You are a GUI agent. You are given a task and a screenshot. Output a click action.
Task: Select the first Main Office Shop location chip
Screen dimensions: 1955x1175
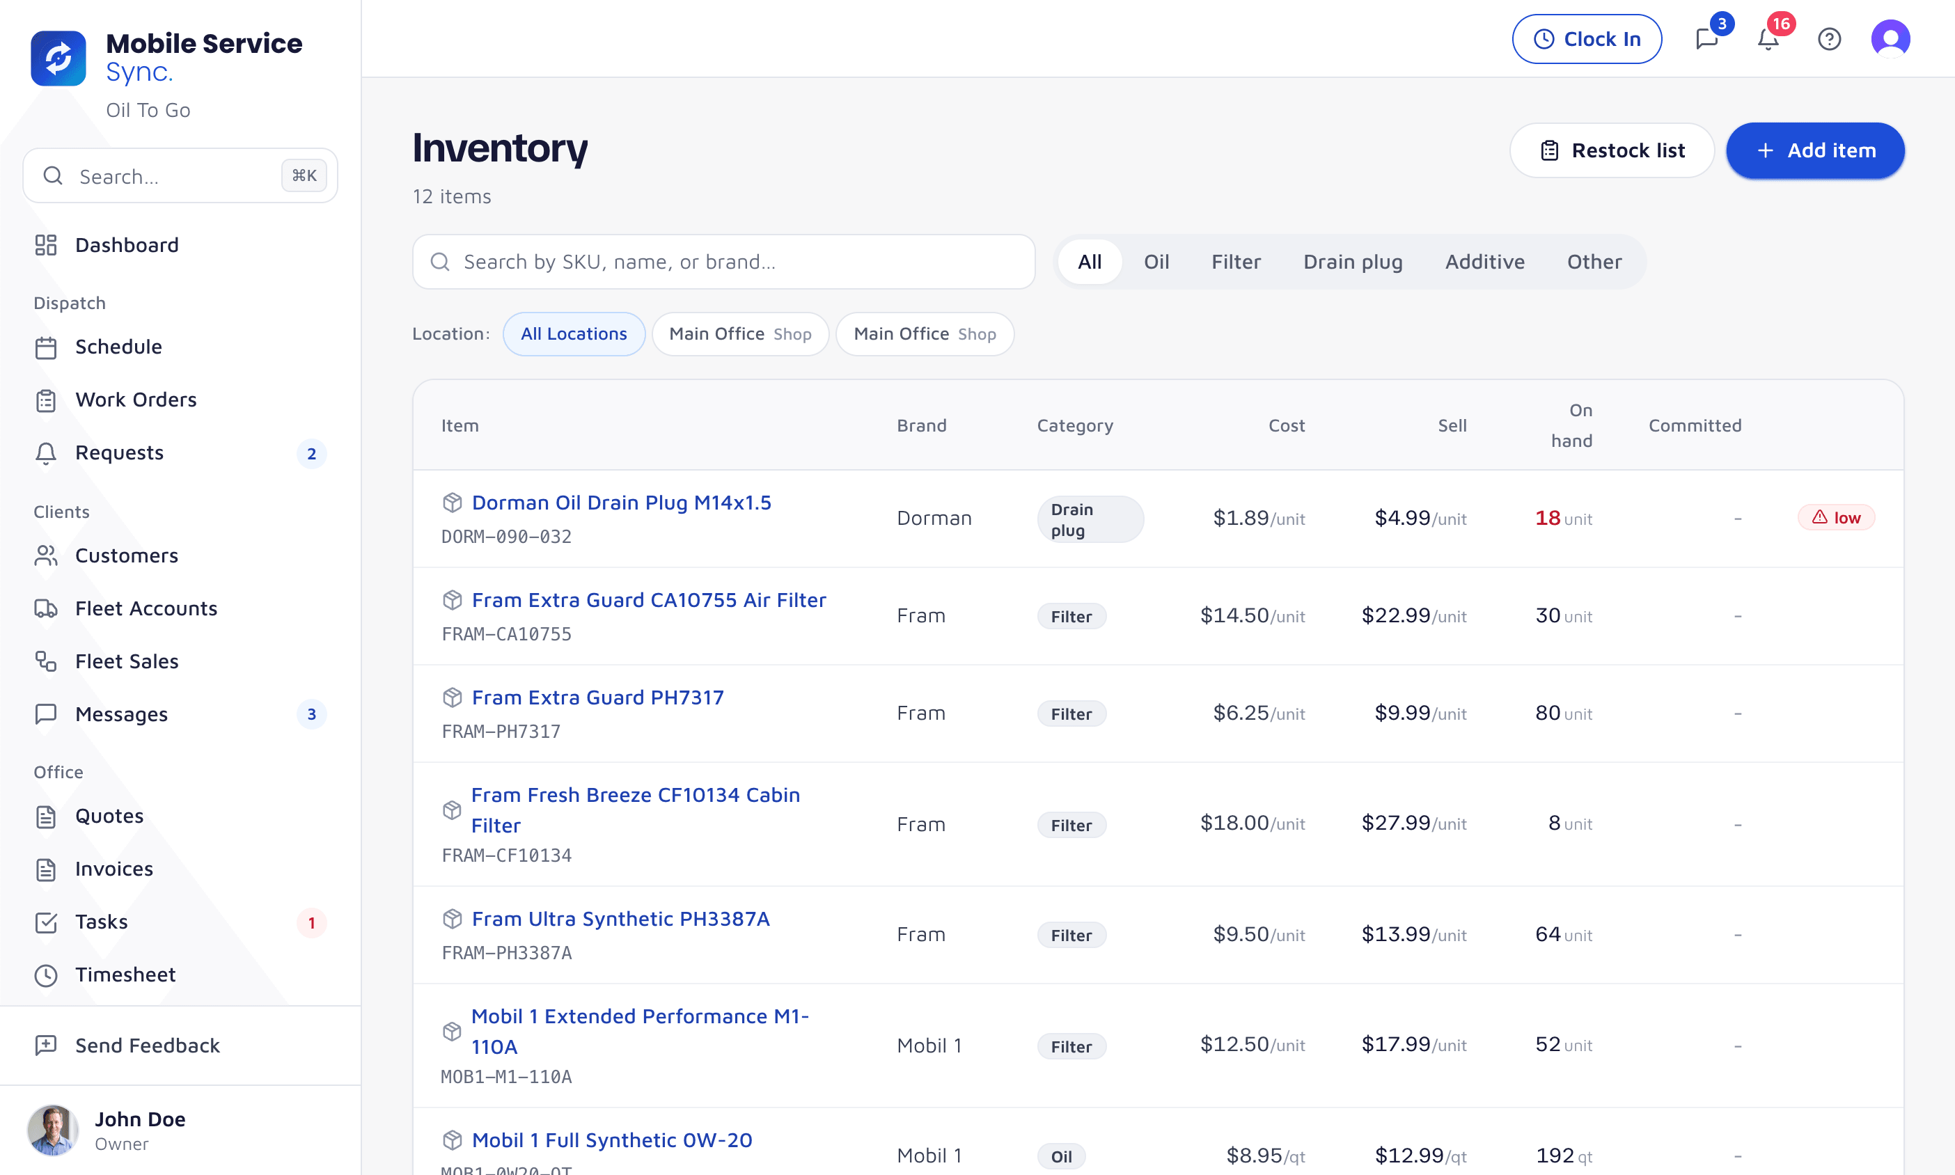click(739, 333)
